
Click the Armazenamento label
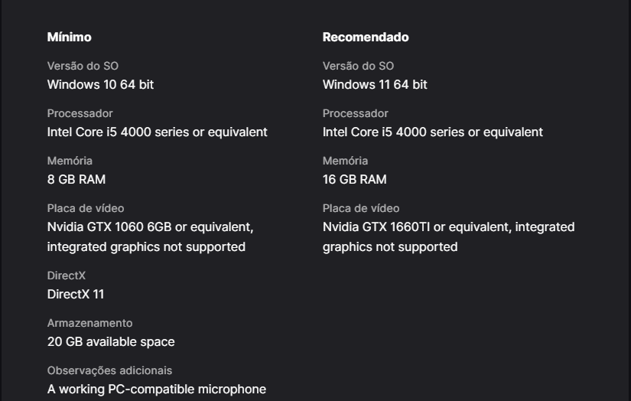click(x=89, y=323)
